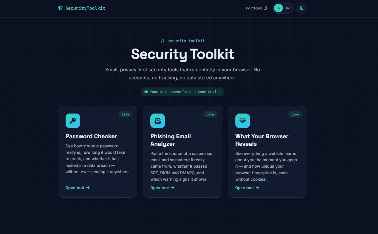
Task: Click the envelope icon on Phishing Email Analyzer card
Action: (x=158, y=121)
